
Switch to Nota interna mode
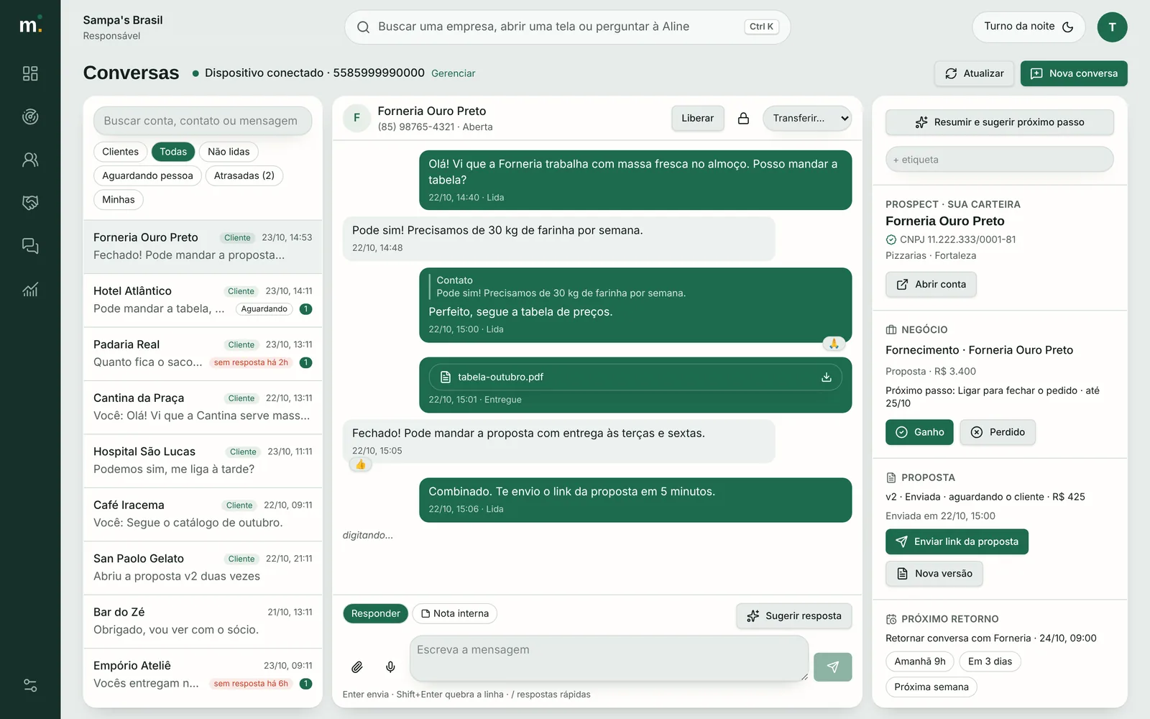coord(455,613)
